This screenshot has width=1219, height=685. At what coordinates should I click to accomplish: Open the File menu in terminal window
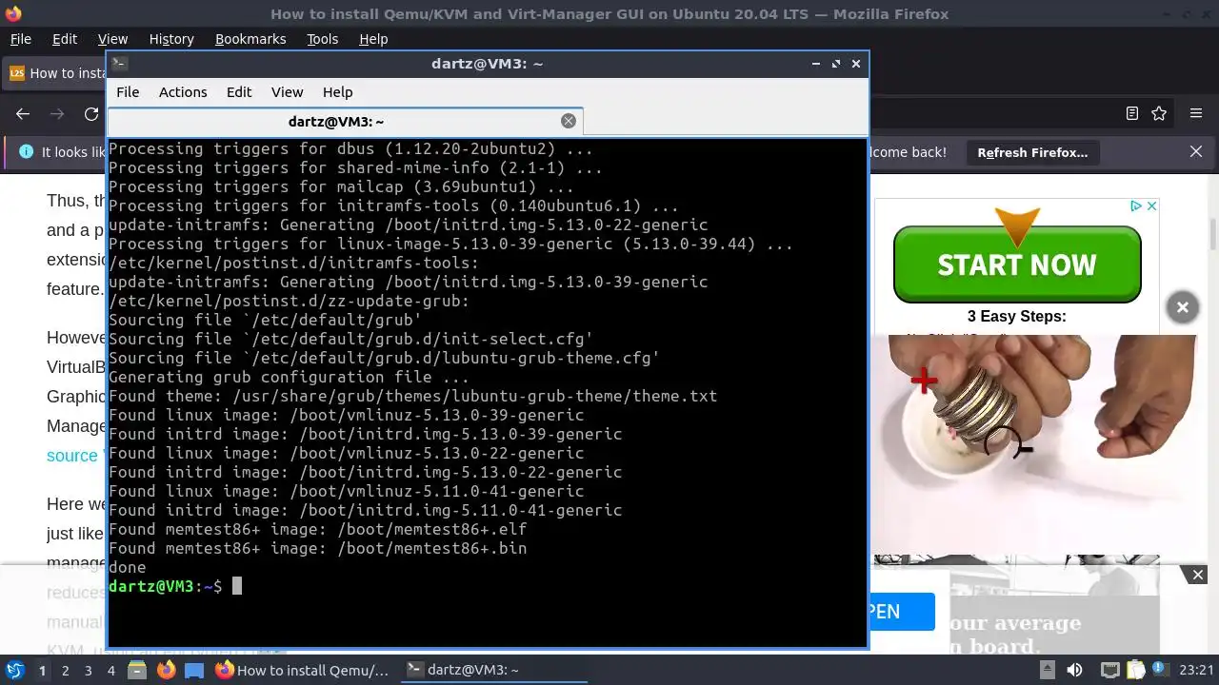coord(128,92)
